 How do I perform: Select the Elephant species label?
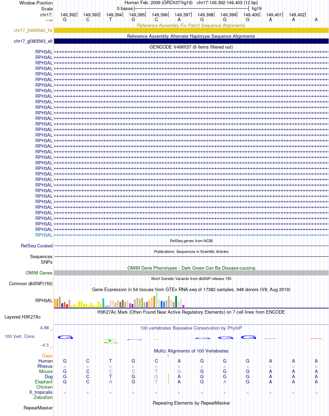click(x=44, y=382)
